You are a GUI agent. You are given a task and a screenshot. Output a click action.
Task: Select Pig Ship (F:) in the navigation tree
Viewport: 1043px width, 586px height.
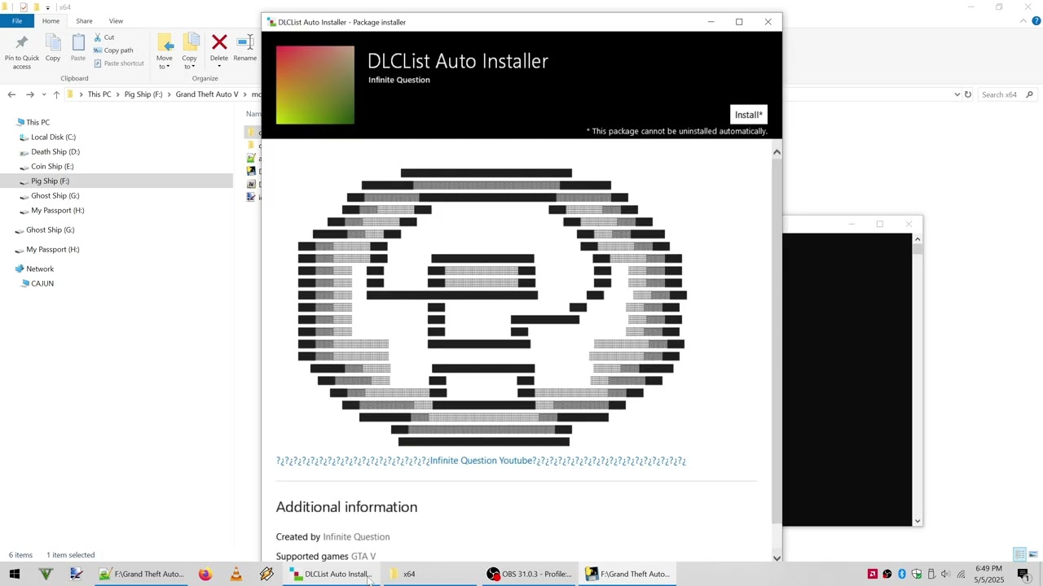[x=50, y=181]
